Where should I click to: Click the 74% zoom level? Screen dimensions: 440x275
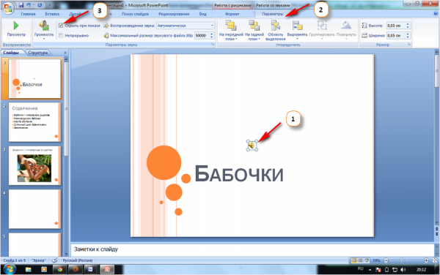tap(376, 260)
